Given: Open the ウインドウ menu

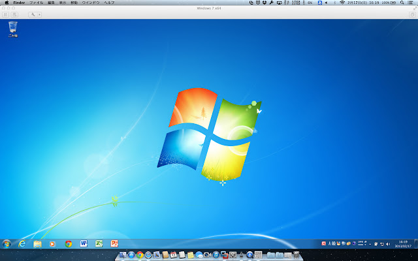Looking at the screenshot, I should coord(91,3).
